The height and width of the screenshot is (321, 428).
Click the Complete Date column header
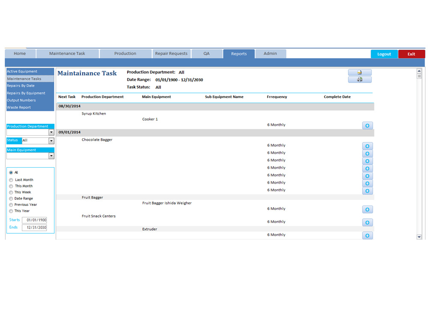(337, 97)
